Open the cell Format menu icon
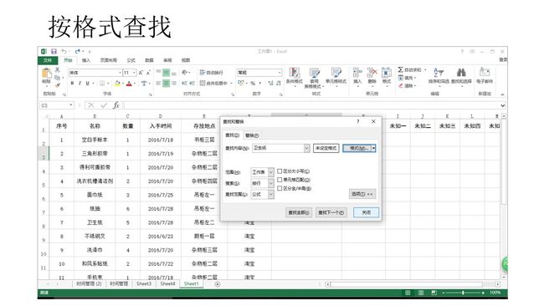Screen dimensions: 544x306 pos(387,76)
